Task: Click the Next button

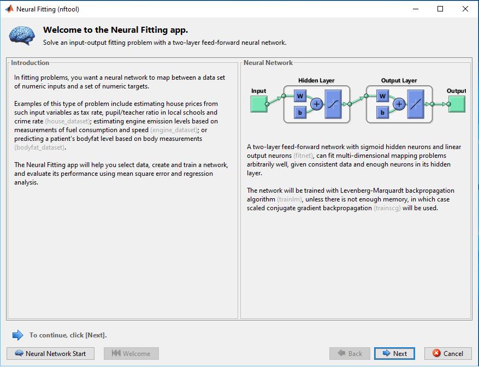Action: point(394,353)
